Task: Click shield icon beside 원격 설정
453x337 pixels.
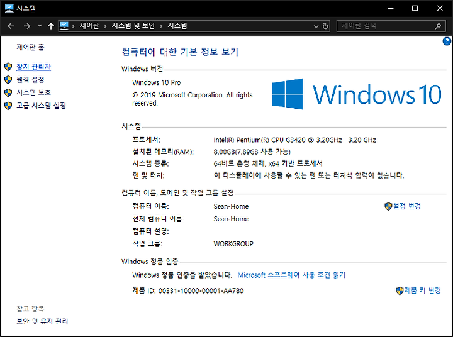Action: point(8,80)
